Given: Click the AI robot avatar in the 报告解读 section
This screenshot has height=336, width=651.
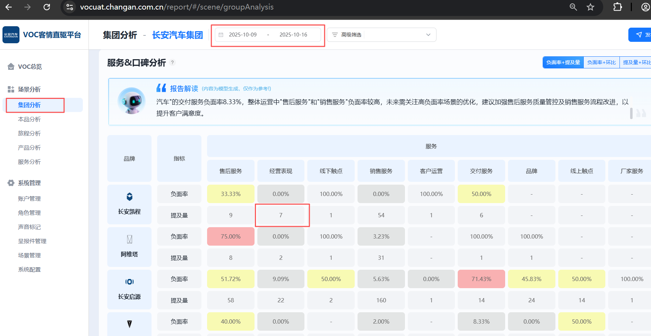Looking at the screenshot, I should pyautogui.click(x=131, y=101).
